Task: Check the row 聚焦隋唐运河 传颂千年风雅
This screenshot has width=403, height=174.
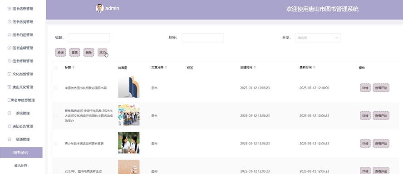Action: (x=56, y=116)
